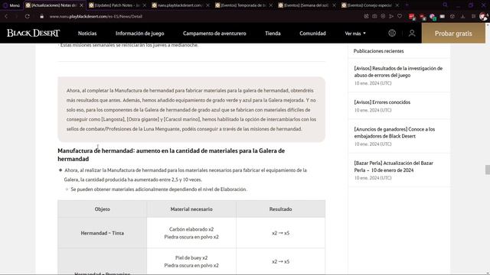Open the Noticias menu
490x275 pixels.
pyautogui.click(x=87, y=34)
